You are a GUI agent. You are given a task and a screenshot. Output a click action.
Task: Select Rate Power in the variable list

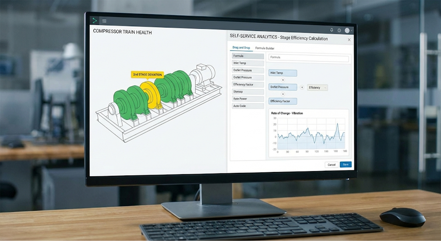tap(247, 99)
